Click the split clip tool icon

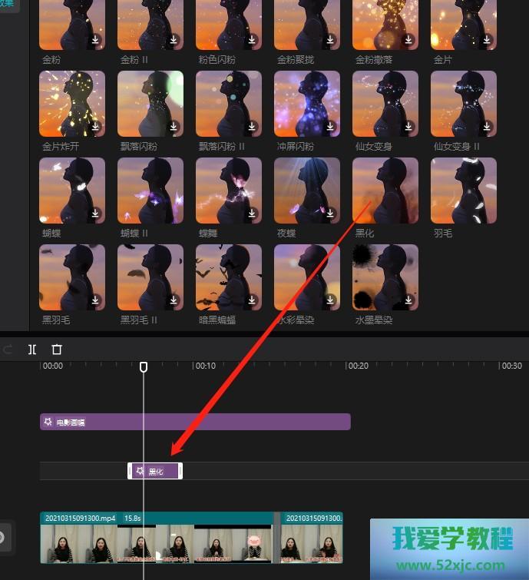click(x=32, y=349)
